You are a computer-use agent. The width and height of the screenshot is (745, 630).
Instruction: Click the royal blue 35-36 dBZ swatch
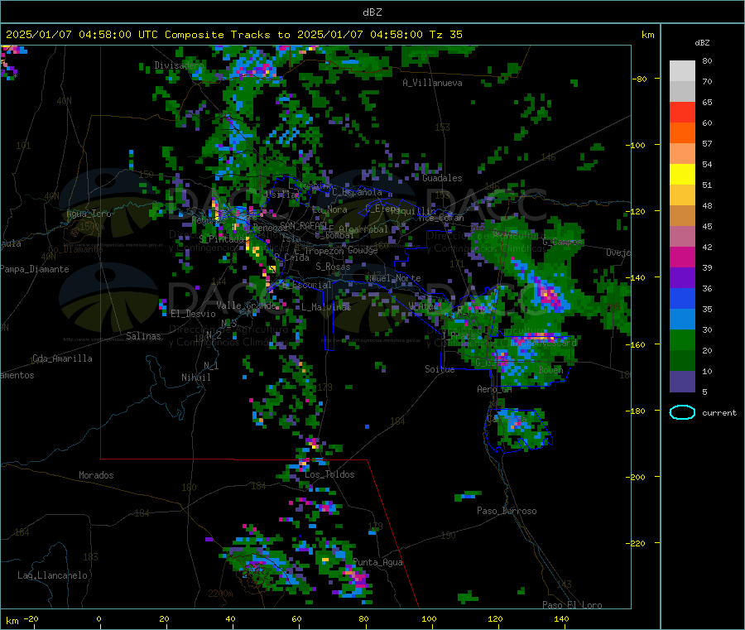click(682, 298)
